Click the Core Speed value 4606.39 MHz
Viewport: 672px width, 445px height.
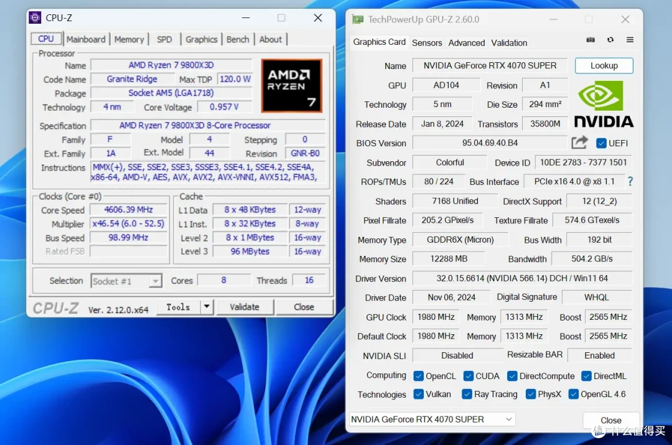click(x=129, y=210)
